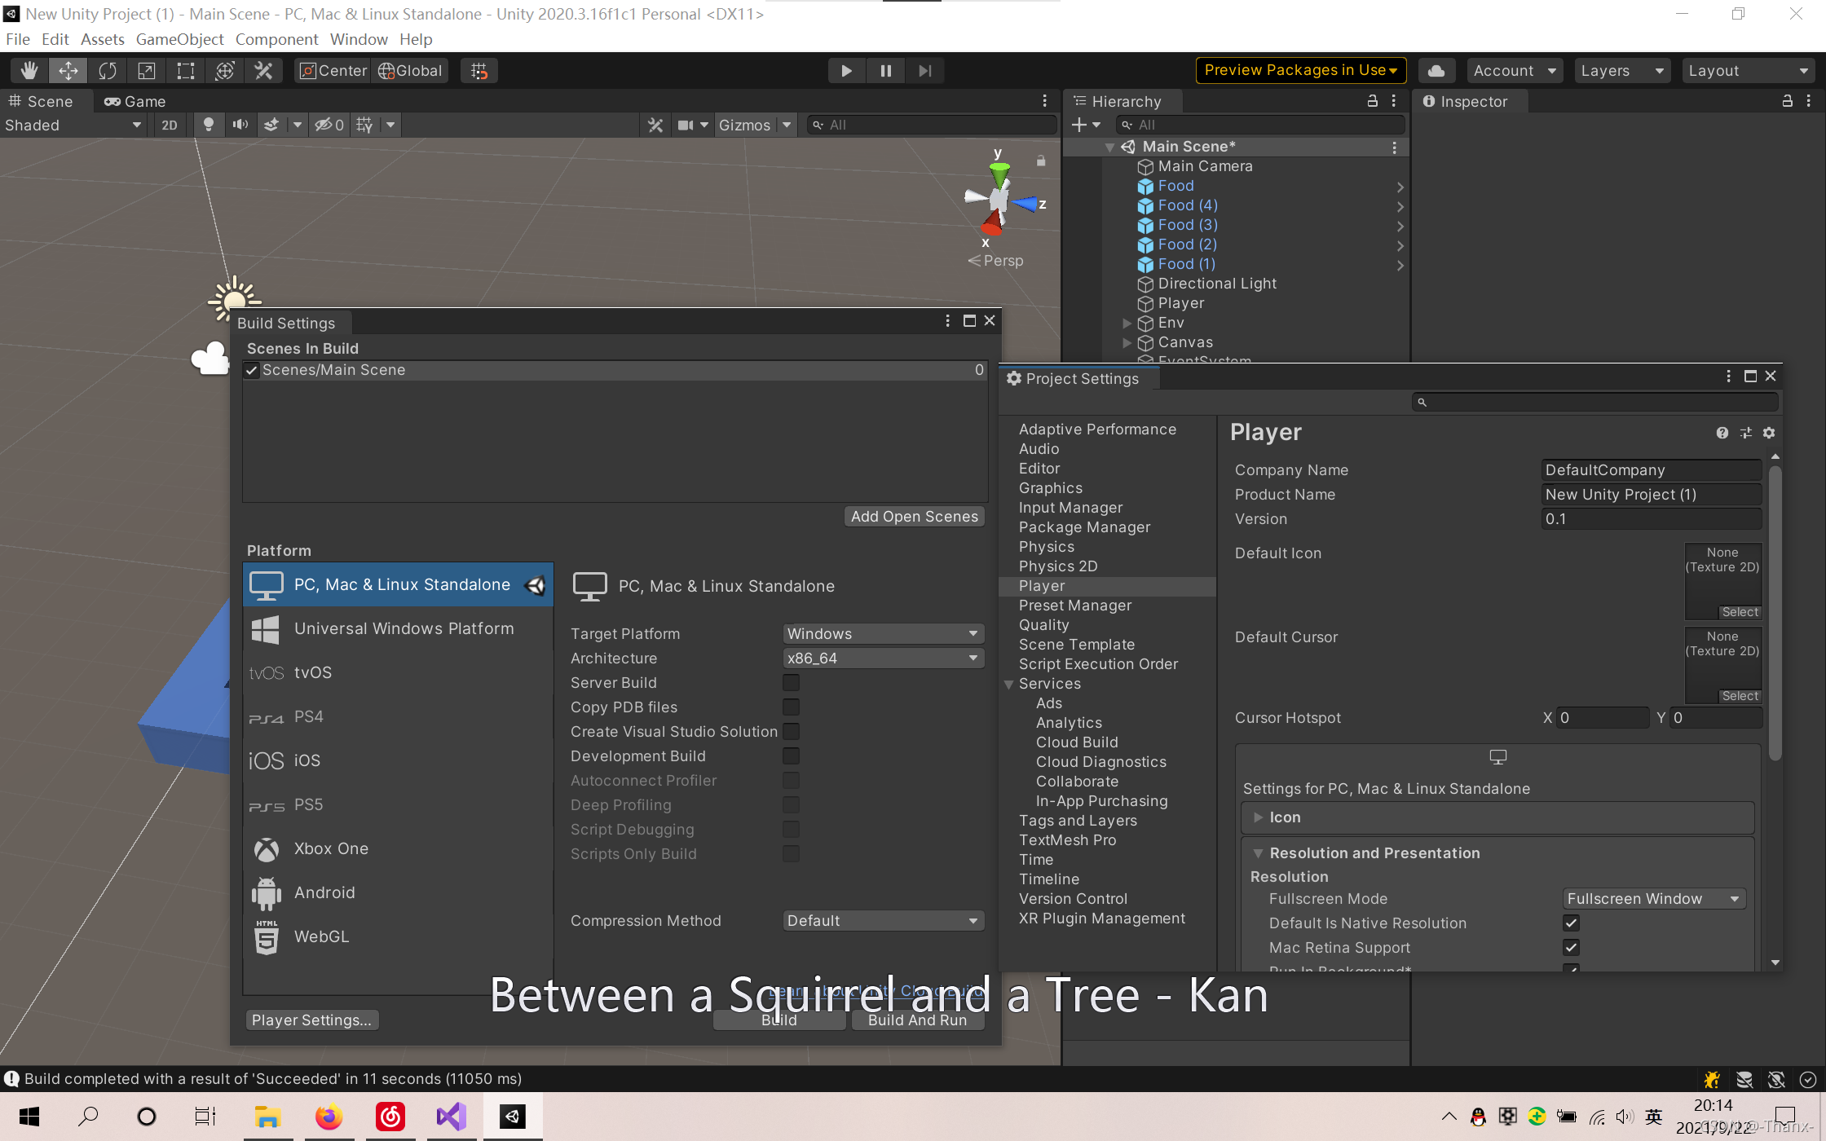
Task: Toggle grid snapping icon in toolbar
Action: click(479, 71)
